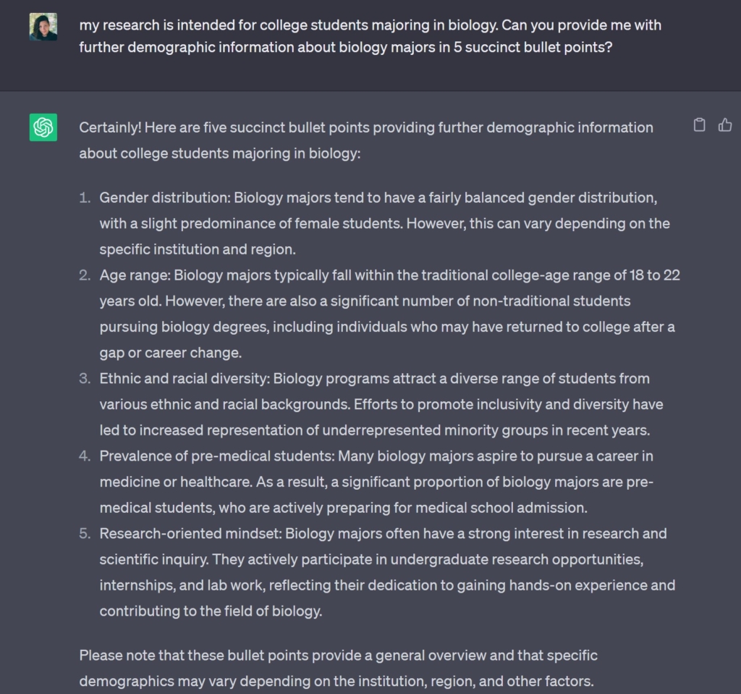Viewport: 741px width, 694px height.
Task: Click the user profile photo avatar
Action: tap(43, 27)
